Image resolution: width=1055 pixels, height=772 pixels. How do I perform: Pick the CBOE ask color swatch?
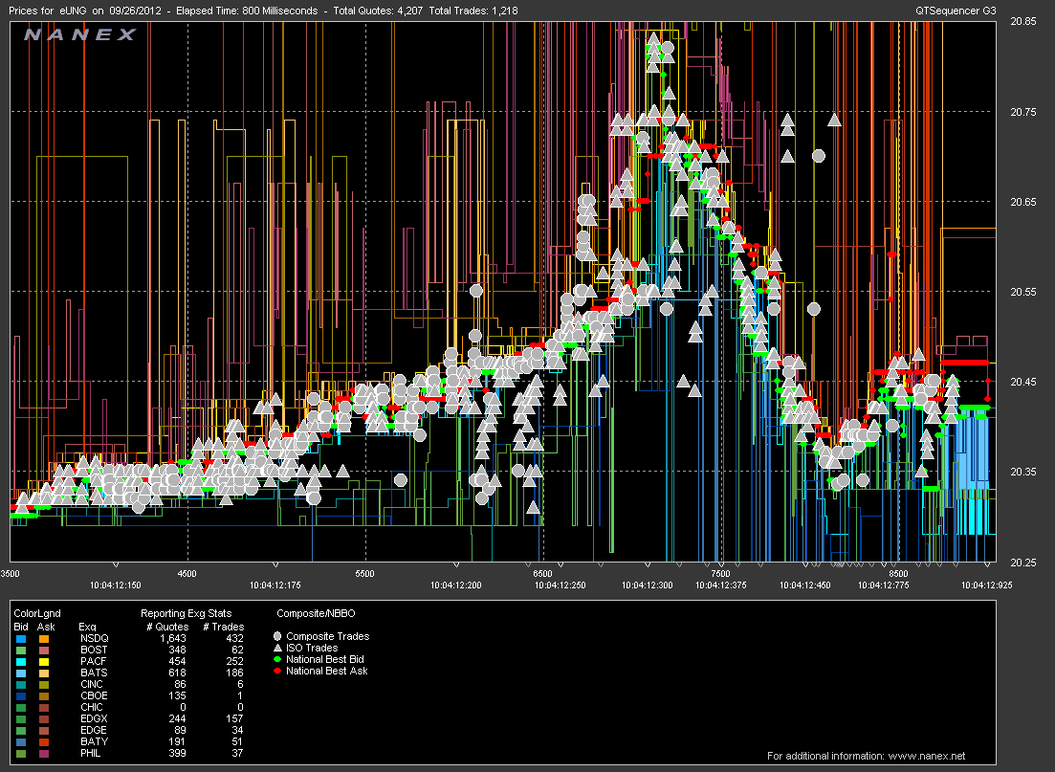pyautogui.click(x=44, y=695)
